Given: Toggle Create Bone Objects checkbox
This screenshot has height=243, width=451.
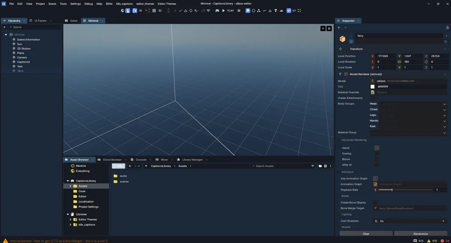Looking at the screenshot, I should pyautogui.click(x=375, y=202).
